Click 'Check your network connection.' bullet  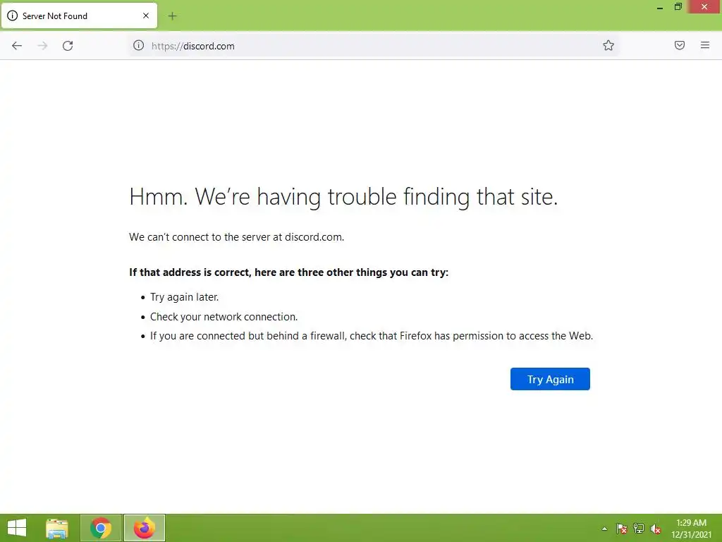point(224,317)
